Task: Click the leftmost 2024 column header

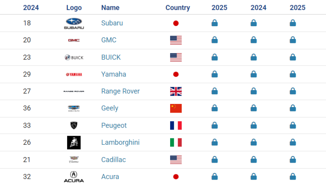Action: pyautogui.click(x=31, y=8)
